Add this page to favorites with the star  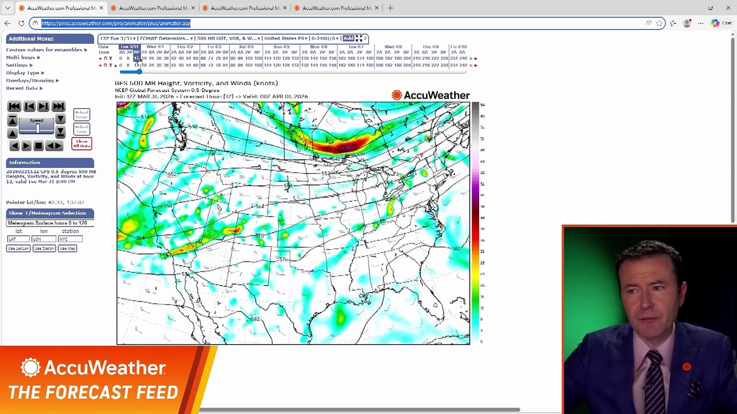click(659, 23)
